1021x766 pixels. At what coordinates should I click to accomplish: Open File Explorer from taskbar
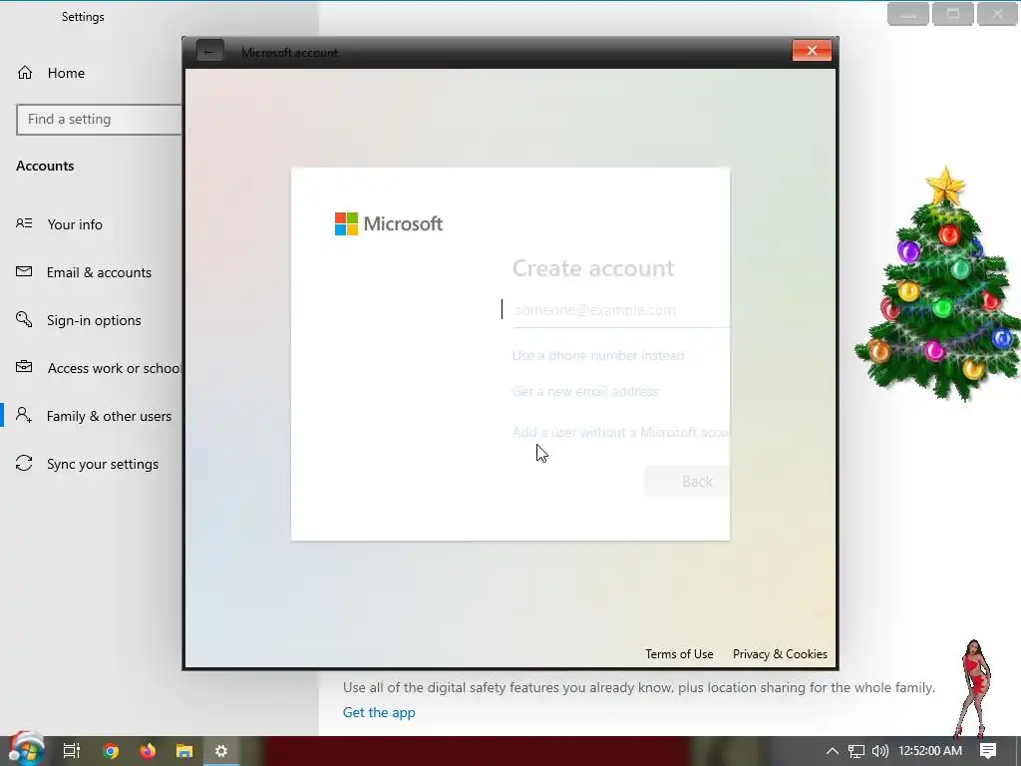pos(184,751)
